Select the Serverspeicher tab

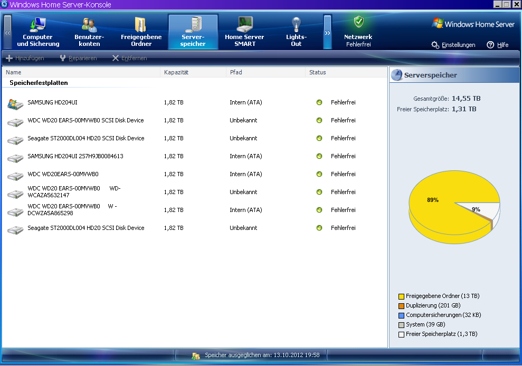pos(193,32)
